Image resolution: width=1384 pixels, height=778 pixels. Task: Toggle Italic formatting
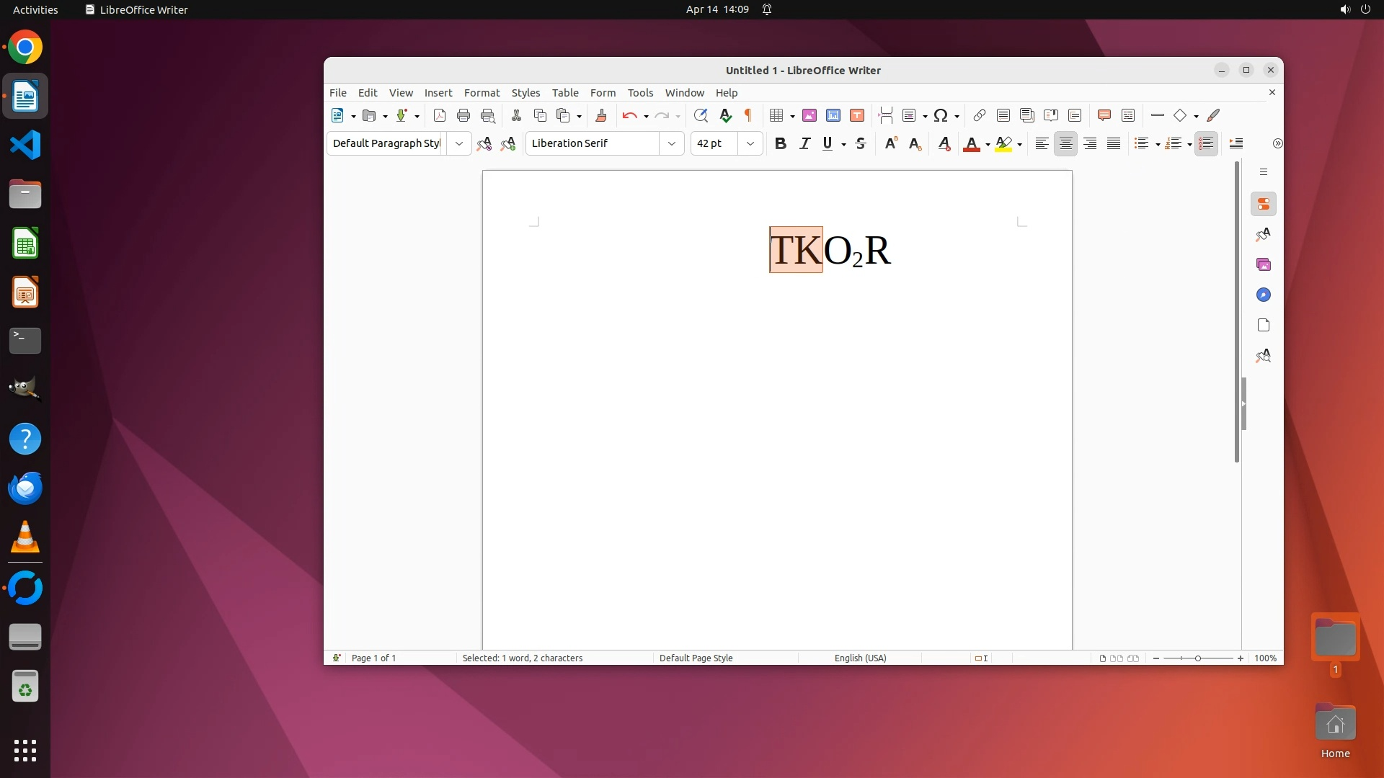pos(804,143)
